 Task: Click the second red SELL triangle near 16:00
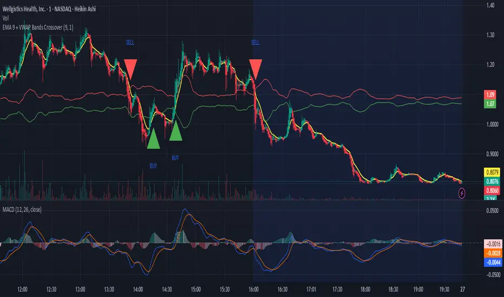[x=256, y=69]
